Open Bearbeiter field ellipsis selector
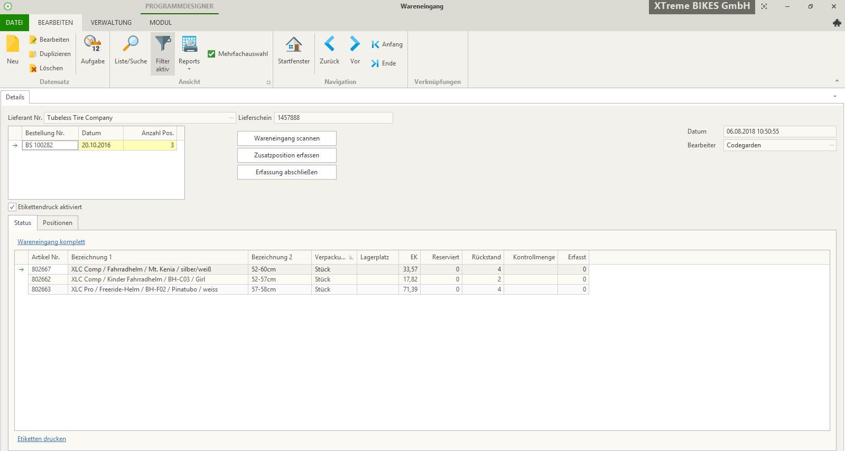Image resolution: width=845 pixels, height=451 pixels. 831,145
